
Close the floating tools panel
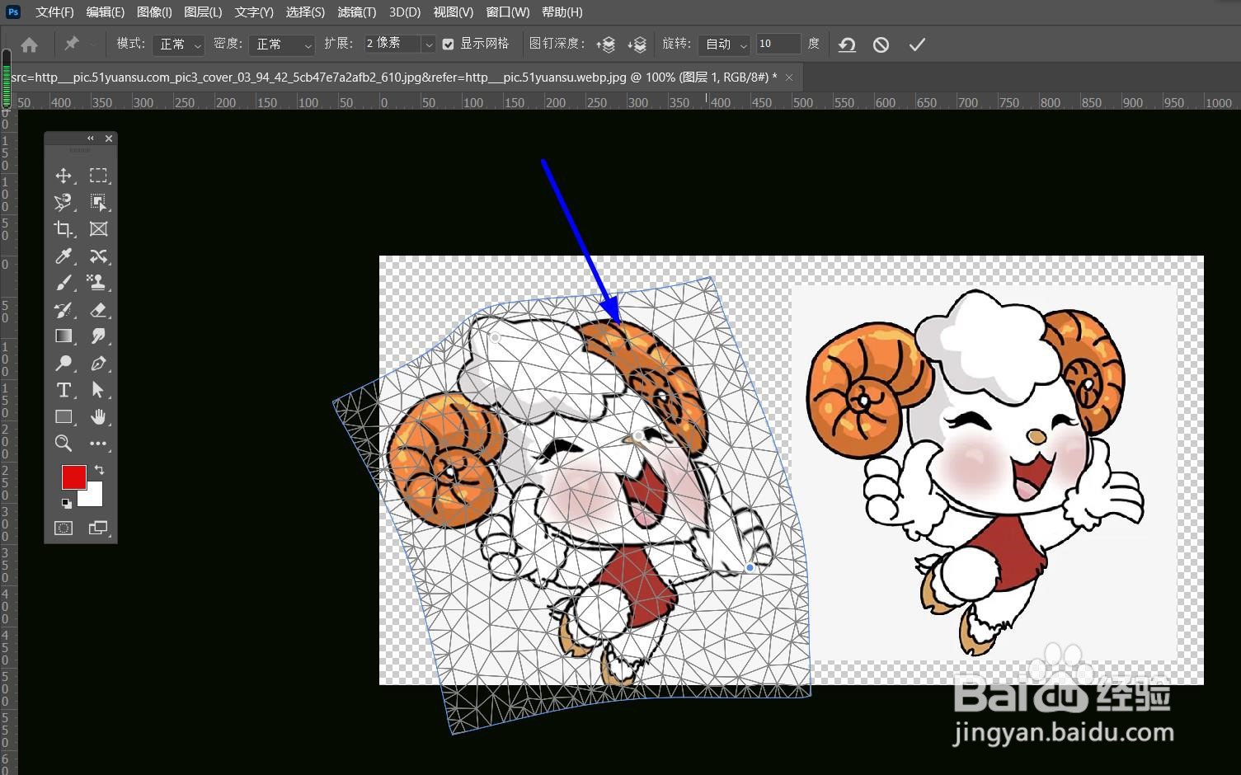tap(109, 139)
